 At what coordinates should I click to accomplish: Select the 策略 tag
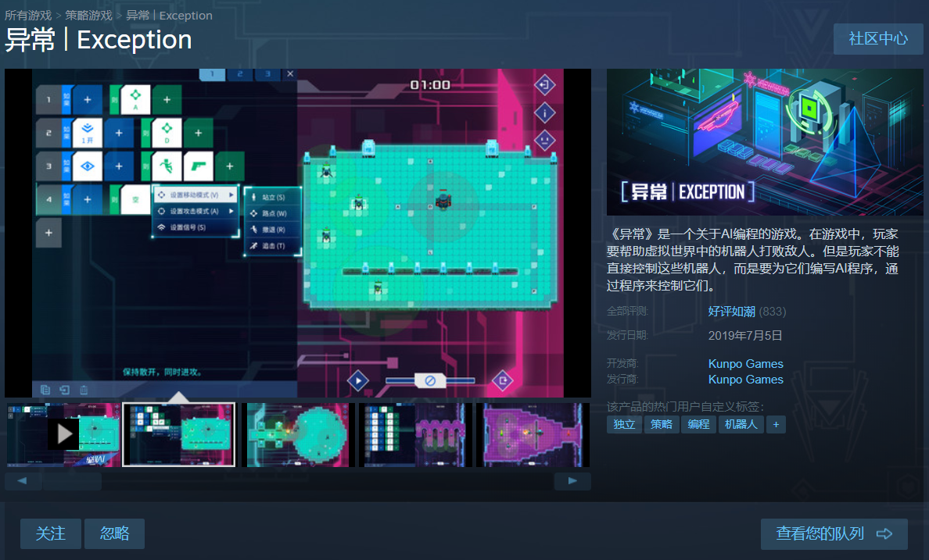point(662,424)
